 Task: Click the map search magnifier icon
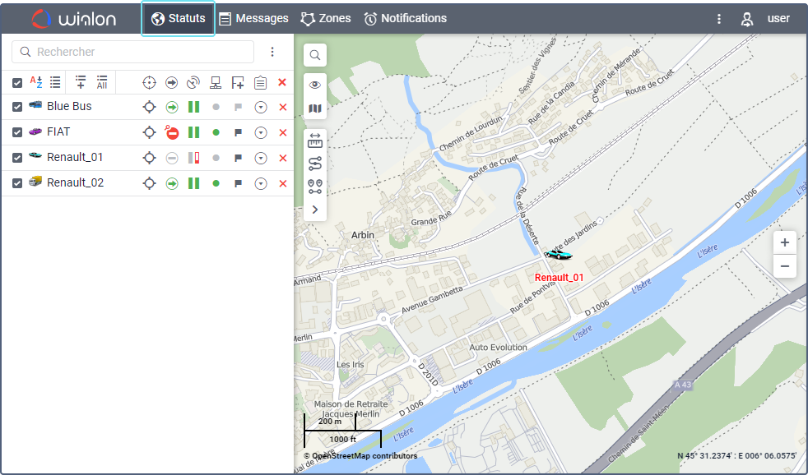[315, 56]
